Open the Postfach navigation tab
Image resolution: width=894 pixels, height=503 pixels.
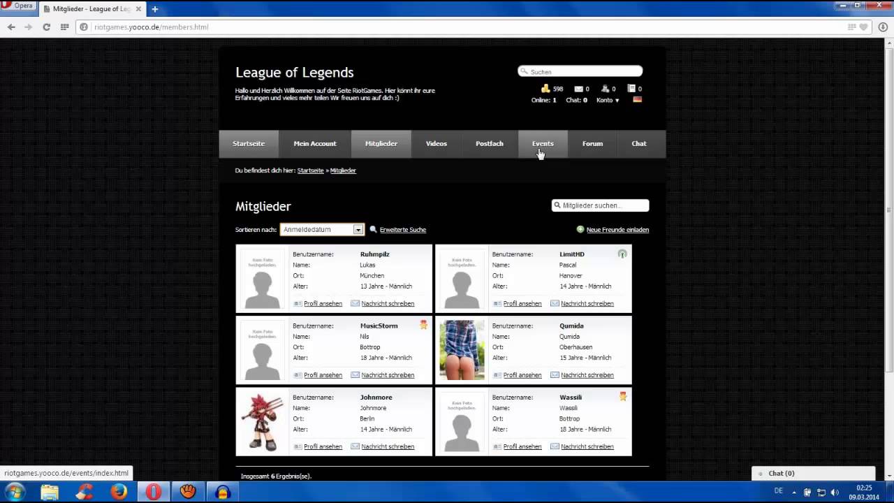[x=490, y=144]
